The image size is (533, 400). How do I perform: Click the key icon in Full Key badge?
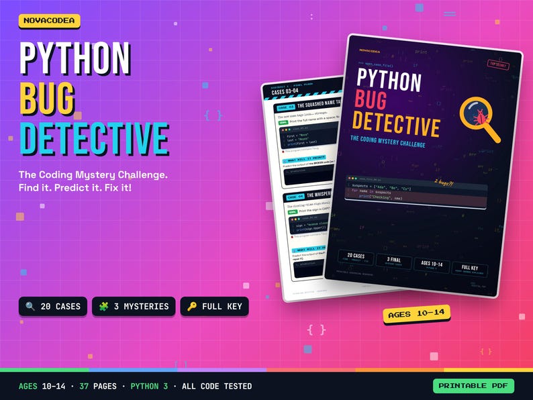[192, 306]
